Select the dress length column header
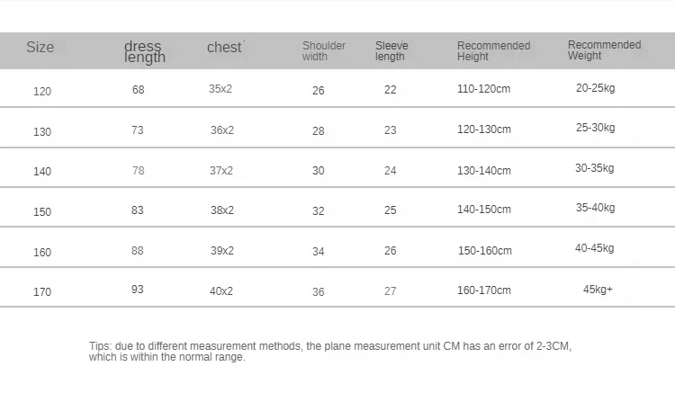This screenshot has width=675, height=393. 145,51
